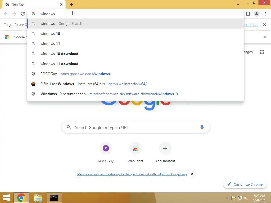Choose 'windows 11 download' suggestion
This screenshot has width=271, height=203.
(135, 64)
